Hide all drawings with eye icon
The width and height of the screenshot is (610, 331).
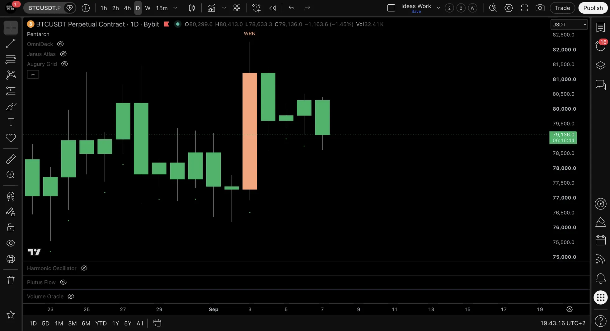click(11, 243)
